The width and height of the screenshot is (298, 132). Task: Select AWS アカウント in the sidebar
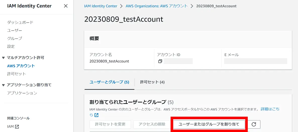pos(21,66)
